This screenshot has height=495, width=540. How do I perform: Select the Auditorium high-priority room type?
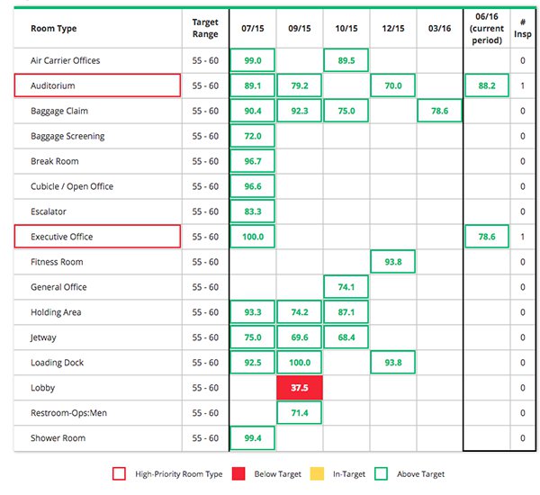97,85
